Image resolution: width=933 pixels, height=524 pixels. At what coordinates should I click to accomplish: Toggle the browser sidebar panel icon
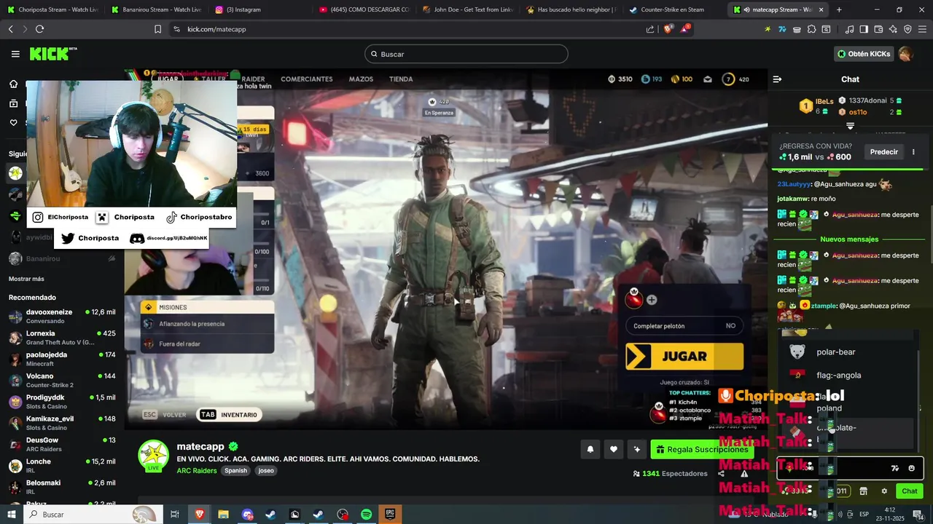[864, 29]
